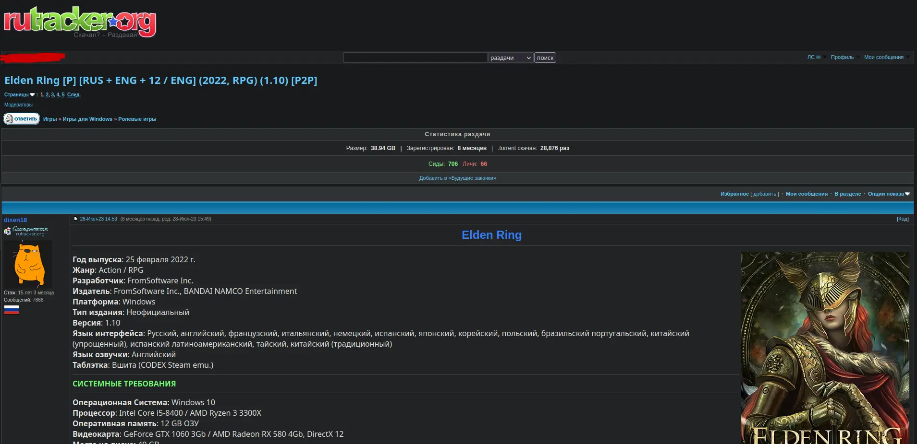Click the Версия: 1.10 line
The width and height of the screenshot is (917, 444).
(97, 323)
